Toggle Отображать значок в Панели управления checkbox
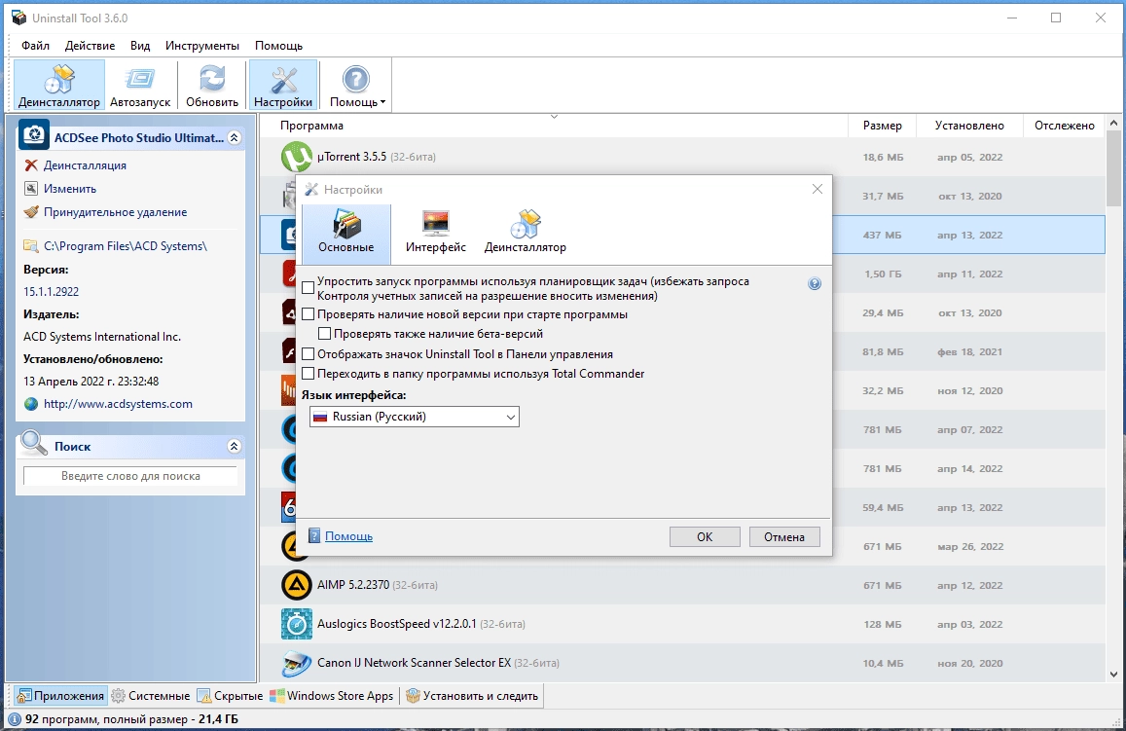The height and width of the screenshot is (731, 1126). click(x=309, y=353)
